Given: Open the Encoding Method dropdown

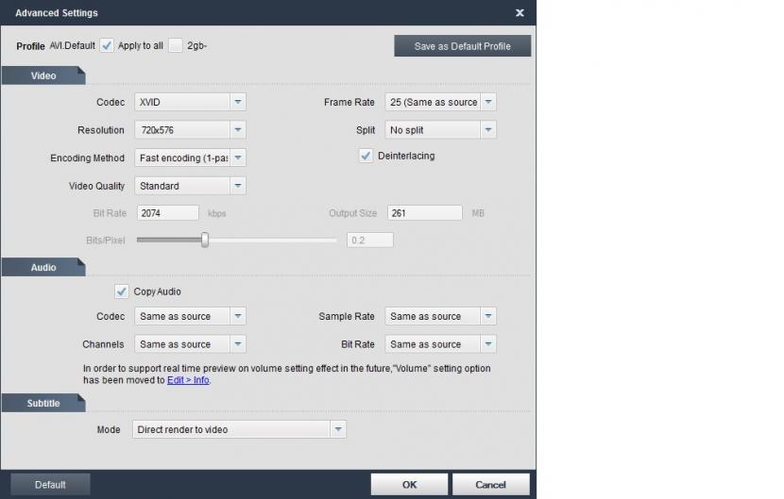Looking at the screenshot, I should (x=190, y=158).
